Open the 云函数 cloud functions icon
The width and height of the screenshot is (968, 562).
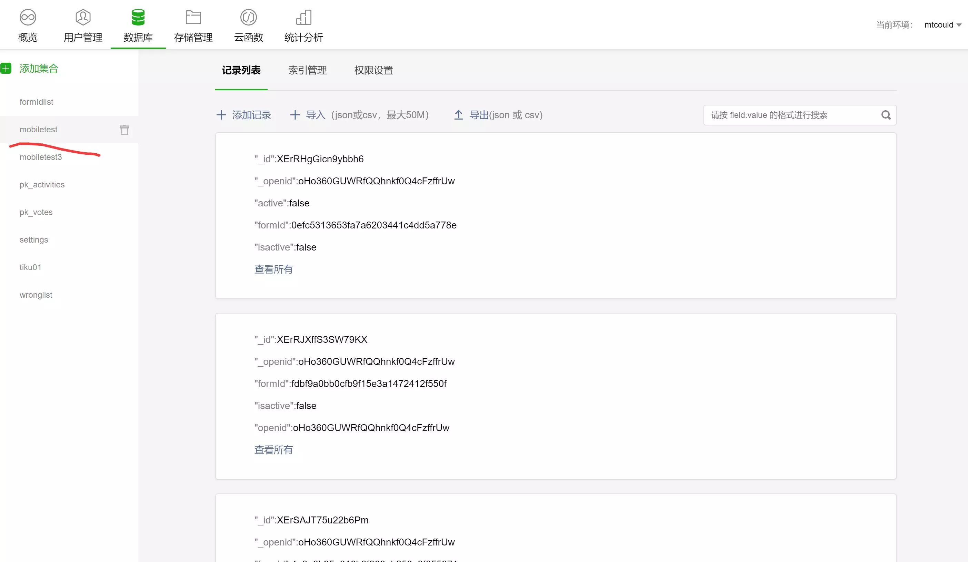coord(249,17)
